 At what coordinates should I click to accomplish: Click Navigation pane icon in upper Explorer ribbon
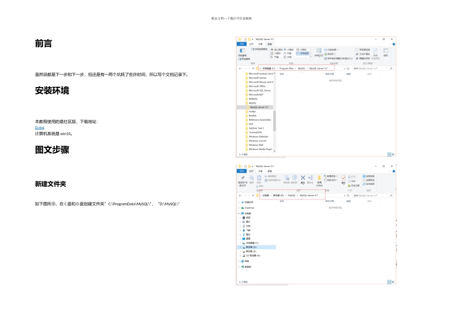pos(242,51)
